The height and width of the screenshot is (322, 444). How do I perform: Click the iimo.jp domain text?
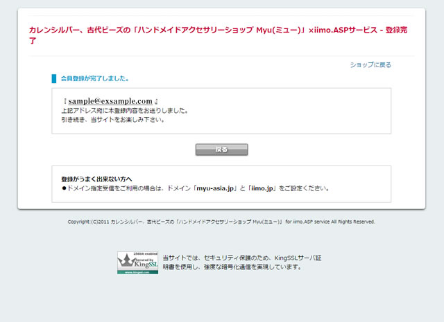click(x=262, y=188)
